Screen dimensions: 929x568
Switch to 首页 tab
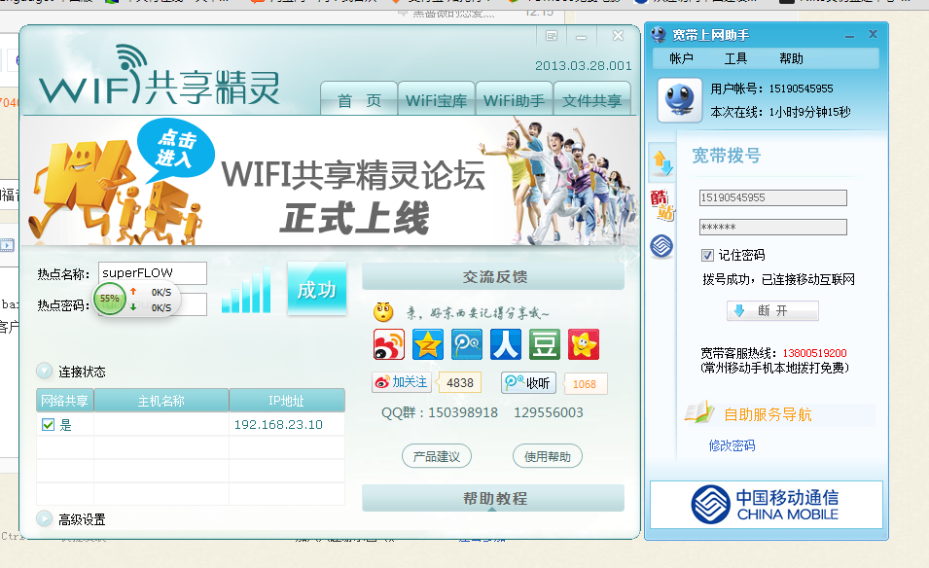[359, 99]
